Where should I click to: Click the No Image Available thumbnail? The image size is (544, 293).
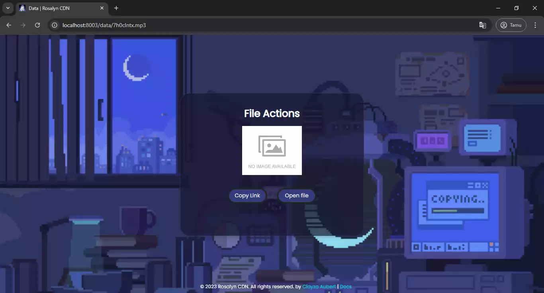coord(272,150)
